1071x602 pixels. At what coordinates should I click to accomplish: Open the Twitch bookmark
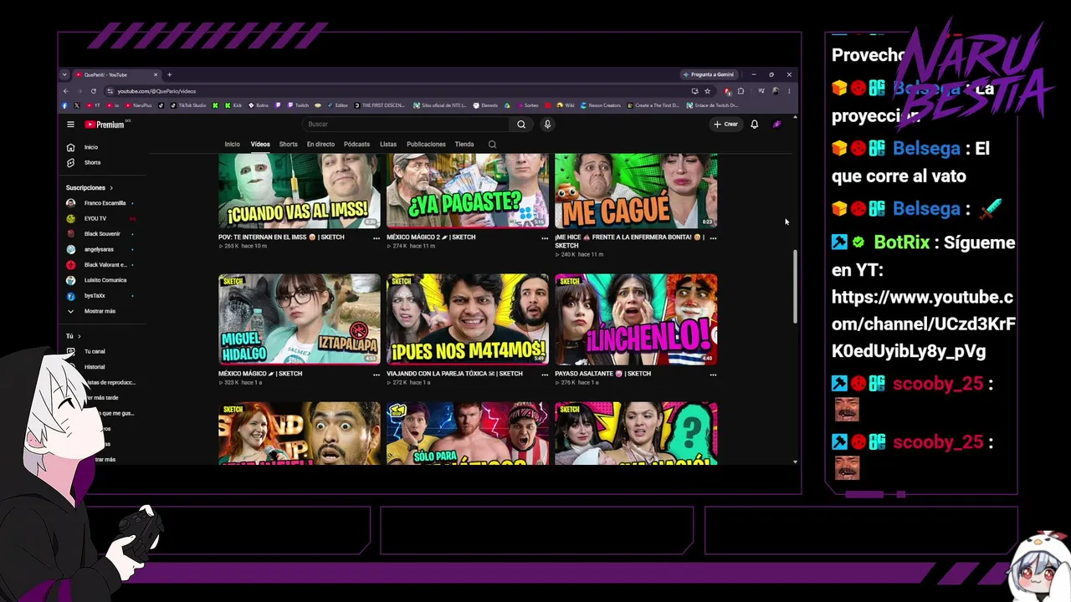(x=298, y=105)
